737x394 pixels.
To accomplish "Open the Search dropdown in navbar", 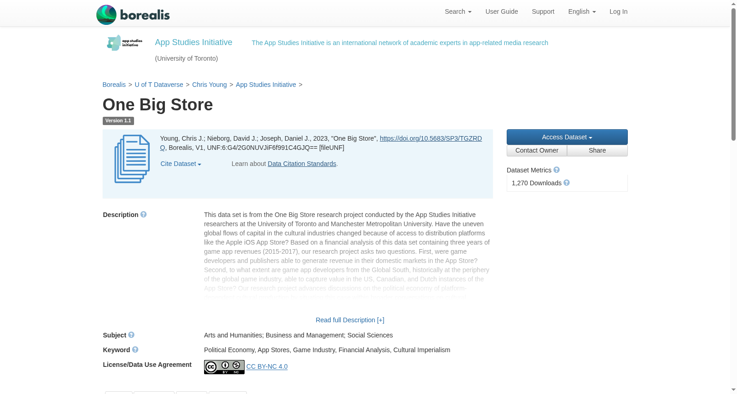I will point(458,11).
